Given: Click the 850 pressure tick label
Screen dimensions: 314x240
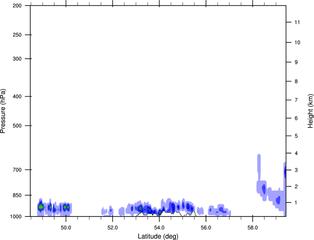Looking at the screenshot, I should click(17, 195).
